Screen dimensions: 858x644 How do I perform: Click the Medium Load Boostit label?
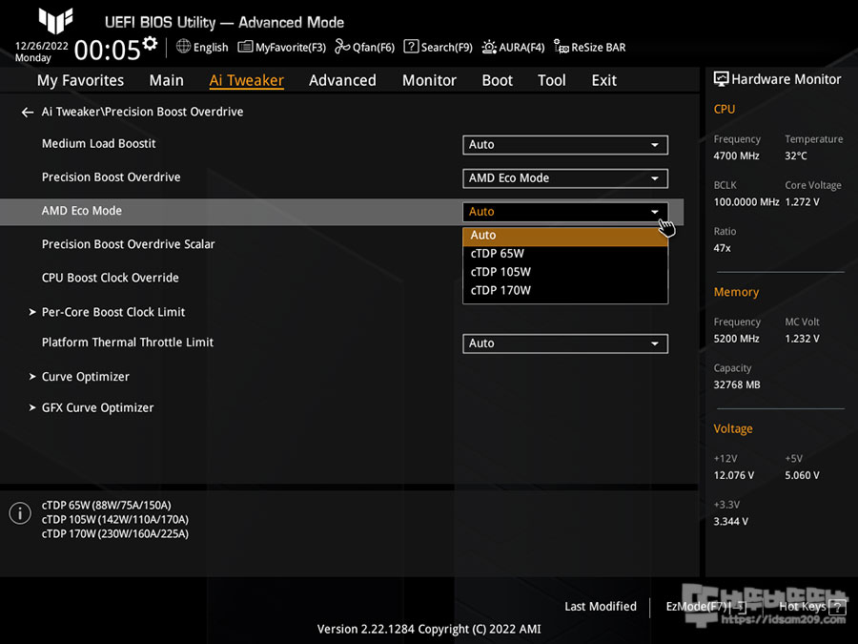coord(98,143)
